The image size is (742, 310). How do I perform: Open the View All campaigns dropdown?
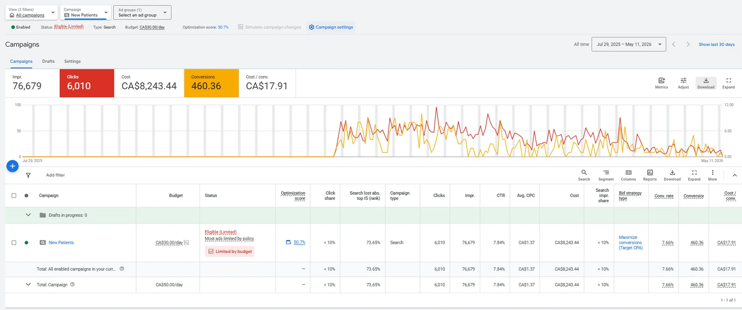point(31,12)
